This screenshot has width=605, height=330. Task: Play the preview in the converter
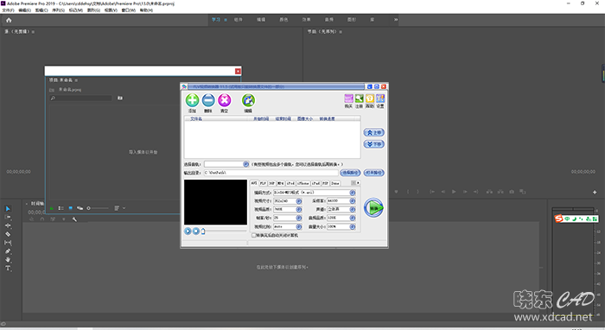188,231
